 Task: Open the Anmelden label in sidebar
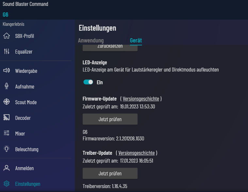click(x=25, y=168)
